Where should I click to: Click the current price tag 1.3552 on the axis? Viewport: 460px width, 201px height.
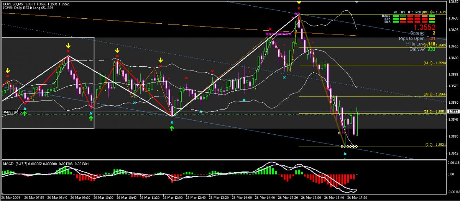(453, 112)
